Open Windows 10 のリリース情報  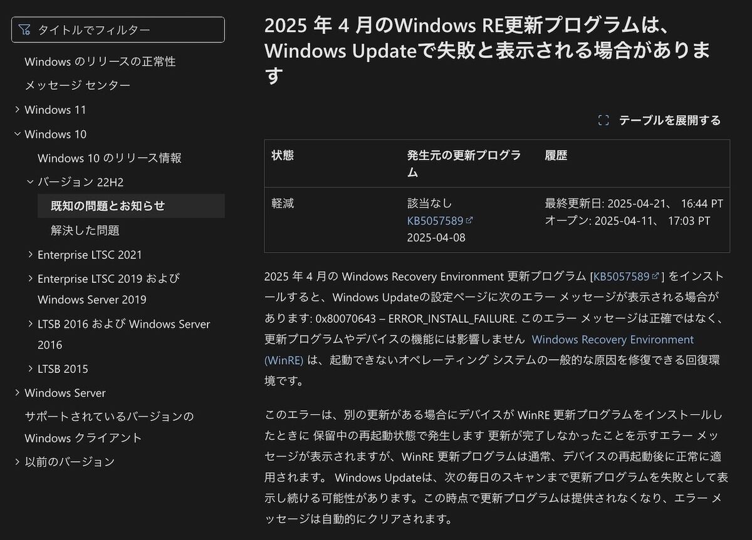[110, 158]
